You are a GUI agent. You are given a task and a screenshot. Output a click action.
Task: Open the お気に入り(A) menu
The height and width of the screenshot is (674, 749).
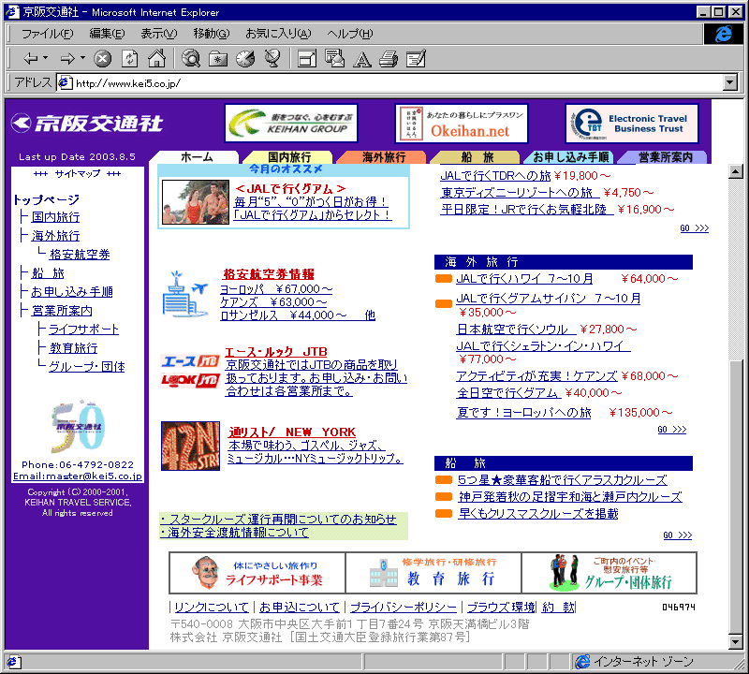278,34
